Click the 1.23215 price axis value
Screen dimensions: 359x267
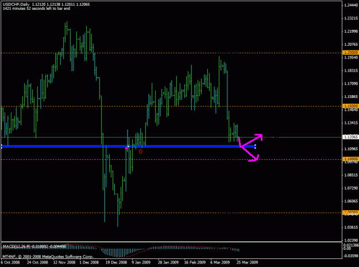point(351,18)
